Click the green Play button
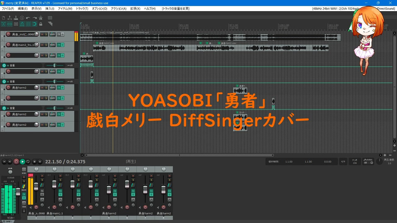397x223 pixels. pyautogui.click(x=22, y=161)
